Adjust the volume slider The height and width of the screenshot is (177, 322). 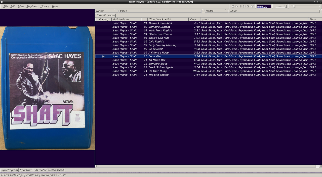click(280, 6)
